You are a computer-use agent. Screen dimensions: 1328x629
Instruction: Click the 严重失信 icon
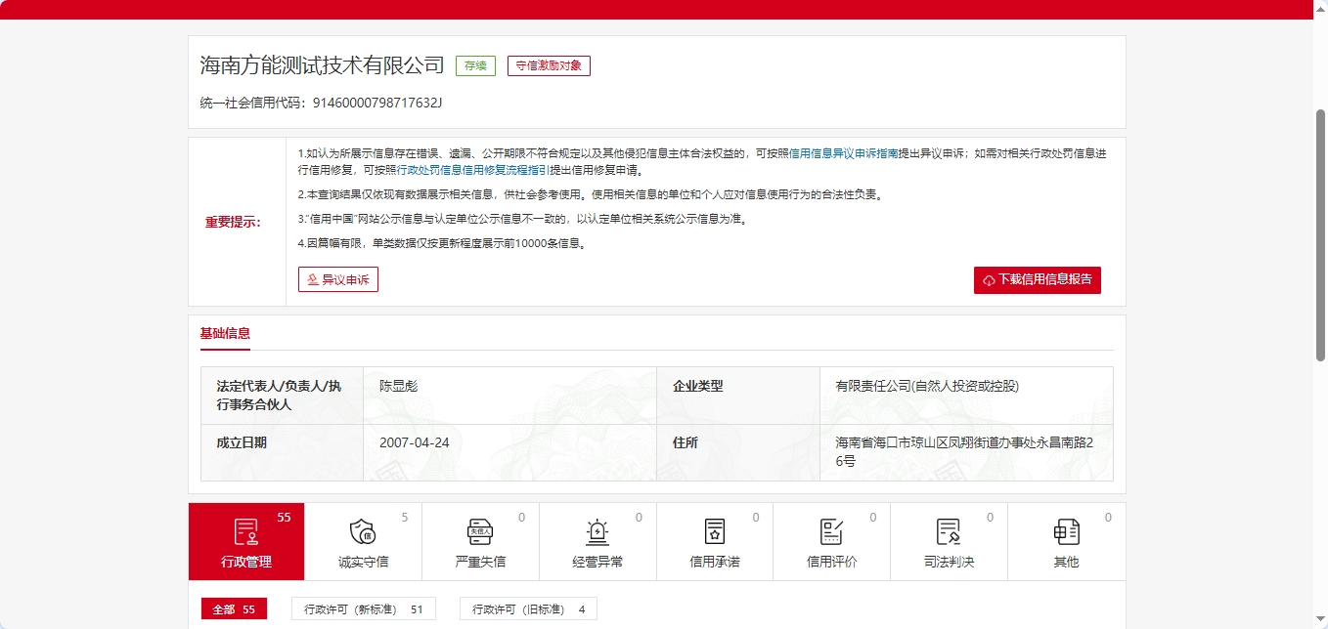(x=480, y=531)
